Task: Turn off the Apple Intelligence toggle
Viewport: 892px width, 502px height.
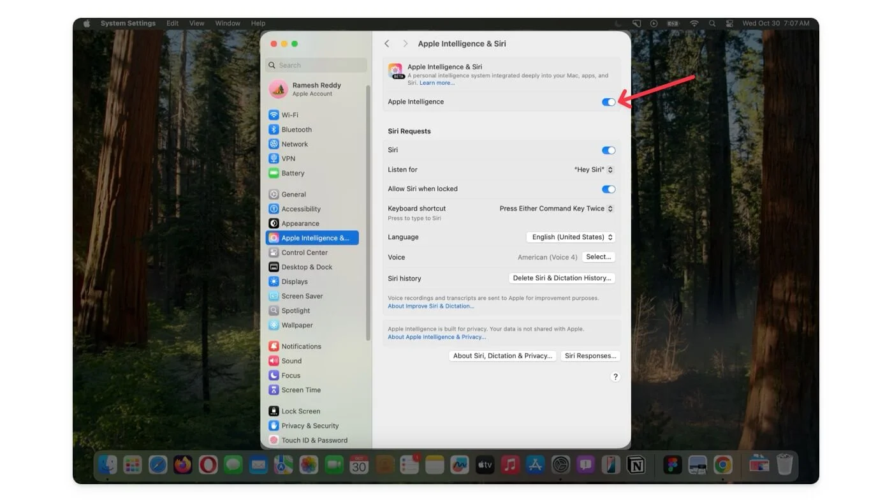Action: pos(609,102)
